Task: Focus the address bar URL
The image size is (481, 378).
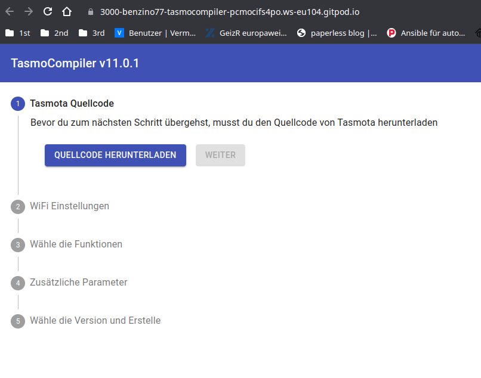Action: click(230, 12)
